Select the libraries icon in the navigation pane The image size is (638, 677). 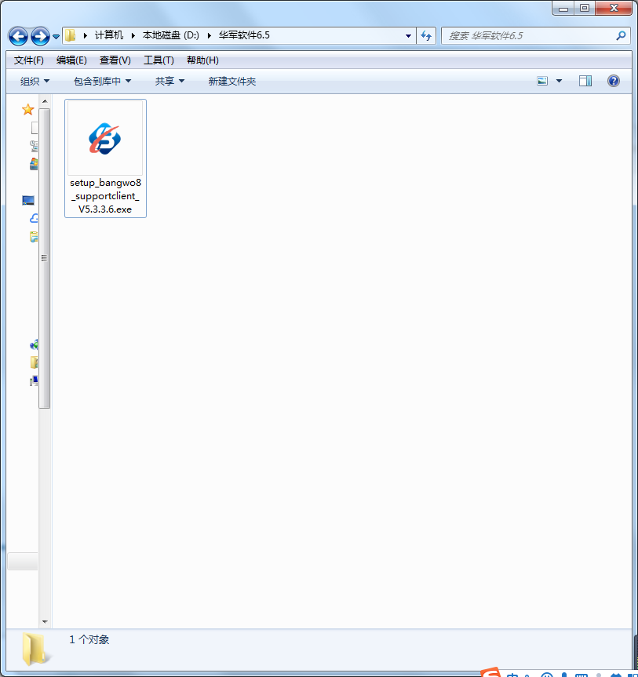click(34, 237)
